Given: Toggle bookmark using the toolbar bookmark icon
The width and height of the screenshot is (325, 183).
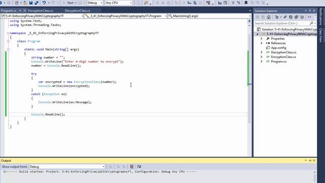Looking at the screenshot, I should 246,3.
